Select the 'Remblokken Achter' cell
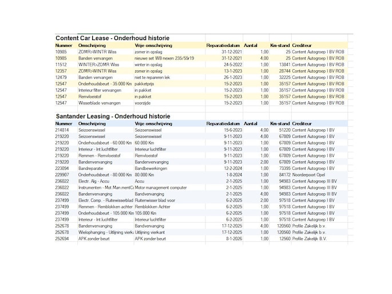The height and width of the screenshot is (294, 392). click(x=152, y=207)
